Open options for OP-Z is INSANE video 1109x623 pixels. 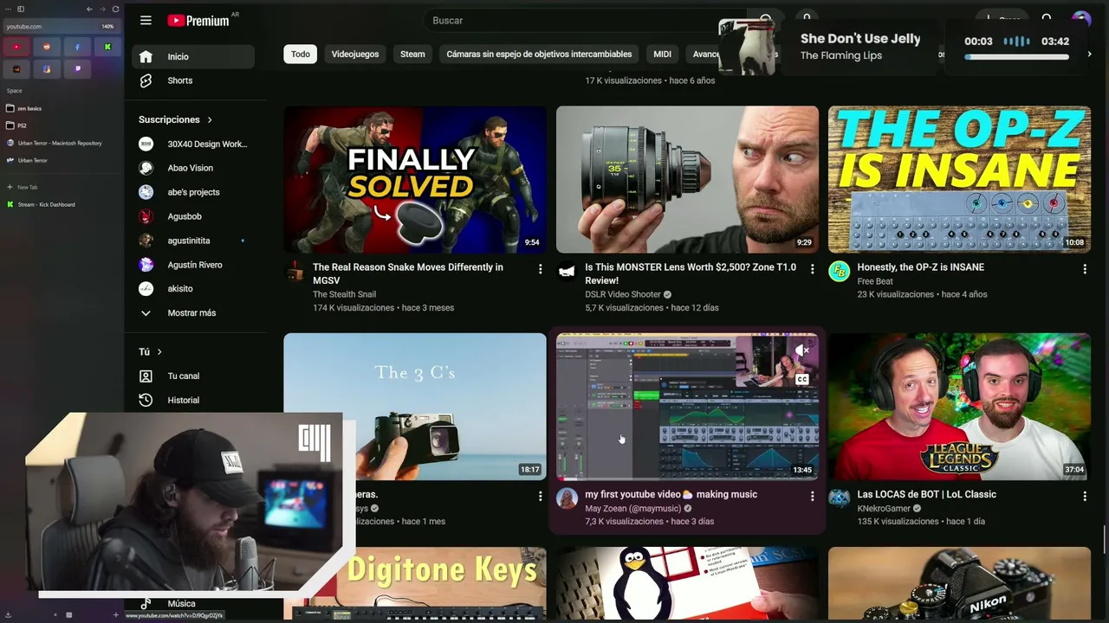tap(1084, 269)
